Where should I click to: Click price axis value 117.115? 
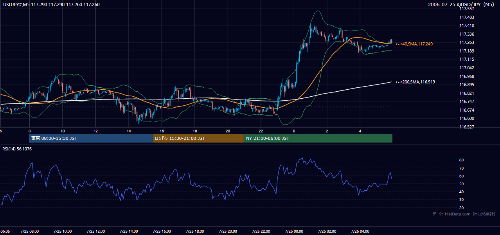pos(467,60)
